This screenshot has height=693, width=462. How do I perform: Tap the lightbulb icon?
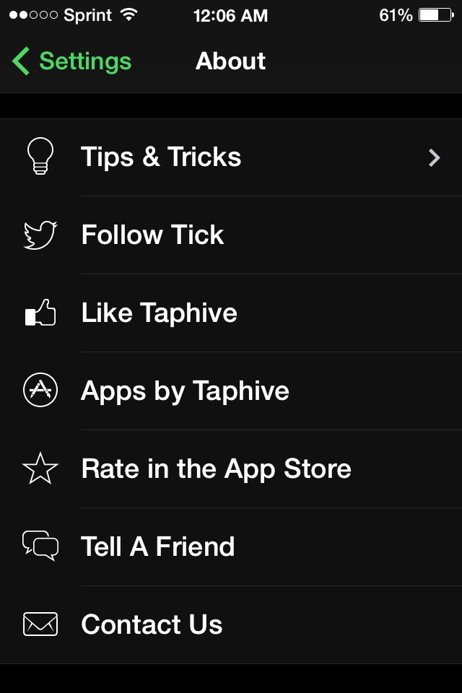(x=40, y=157)
